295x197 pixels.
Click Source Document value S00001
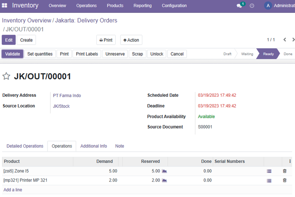205,127
